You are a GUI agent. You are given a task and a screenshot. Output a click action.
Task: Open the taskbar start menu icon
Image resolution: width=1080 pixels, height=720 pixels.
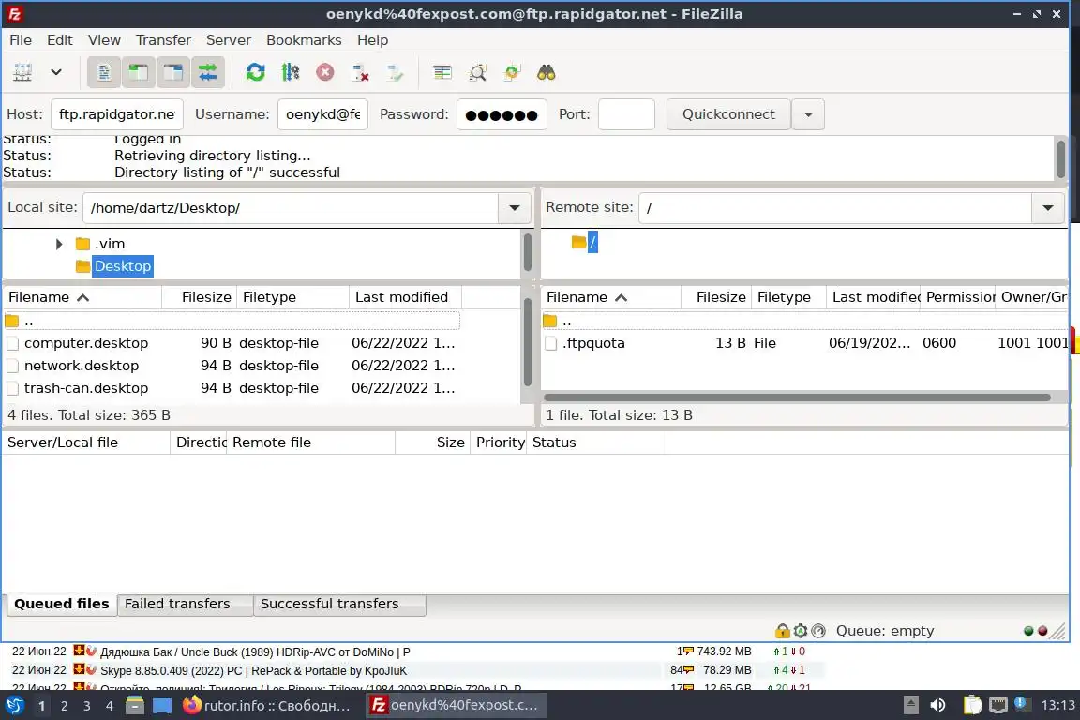(14, 706)
